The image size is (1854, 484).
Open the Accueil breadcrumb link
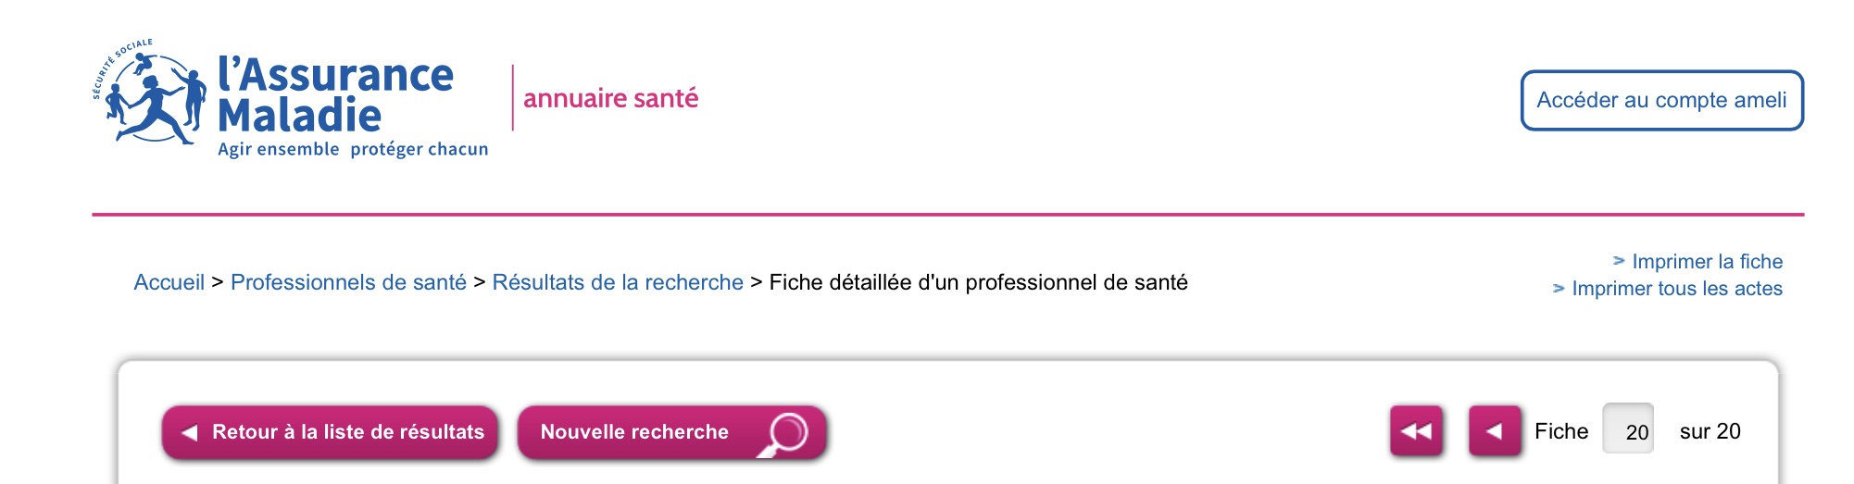pyautogui.click(x=169, y=282)
